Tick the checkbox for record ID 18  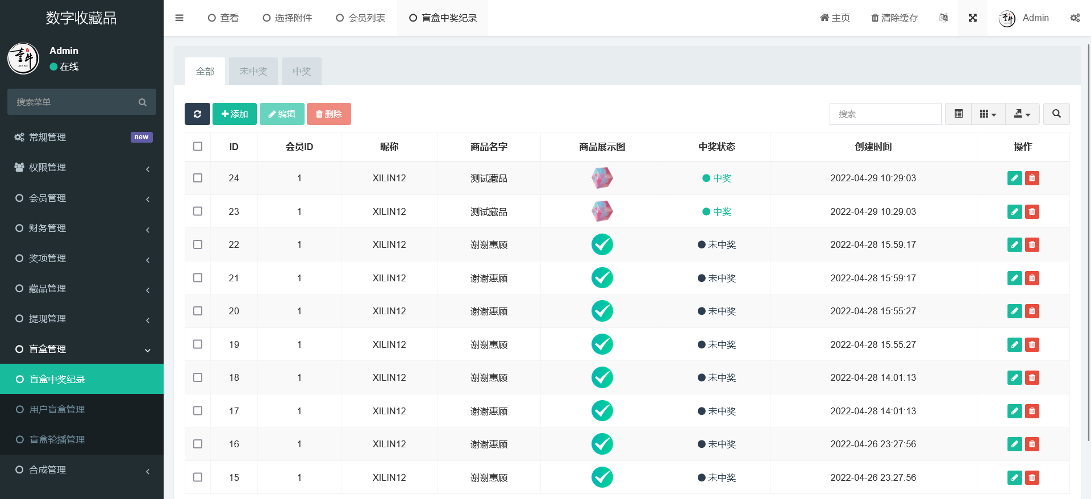198,377
